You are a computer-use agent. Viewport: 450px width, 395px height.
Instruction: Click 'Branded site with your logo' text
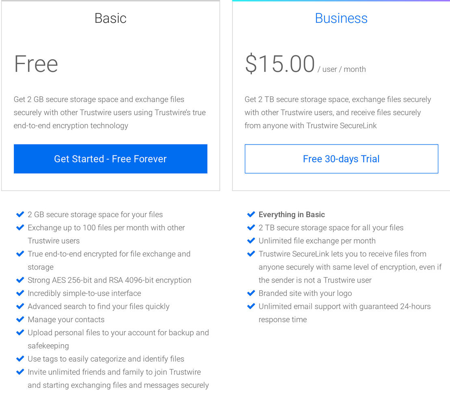305,293
